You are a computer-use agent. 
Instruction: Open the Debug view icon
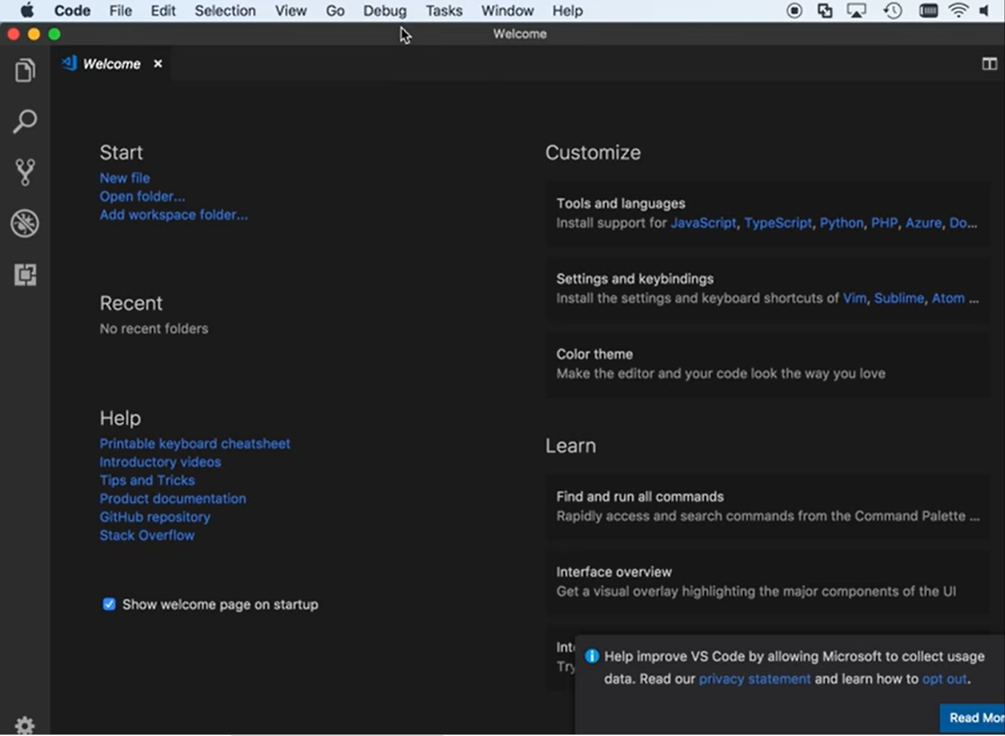25,223
